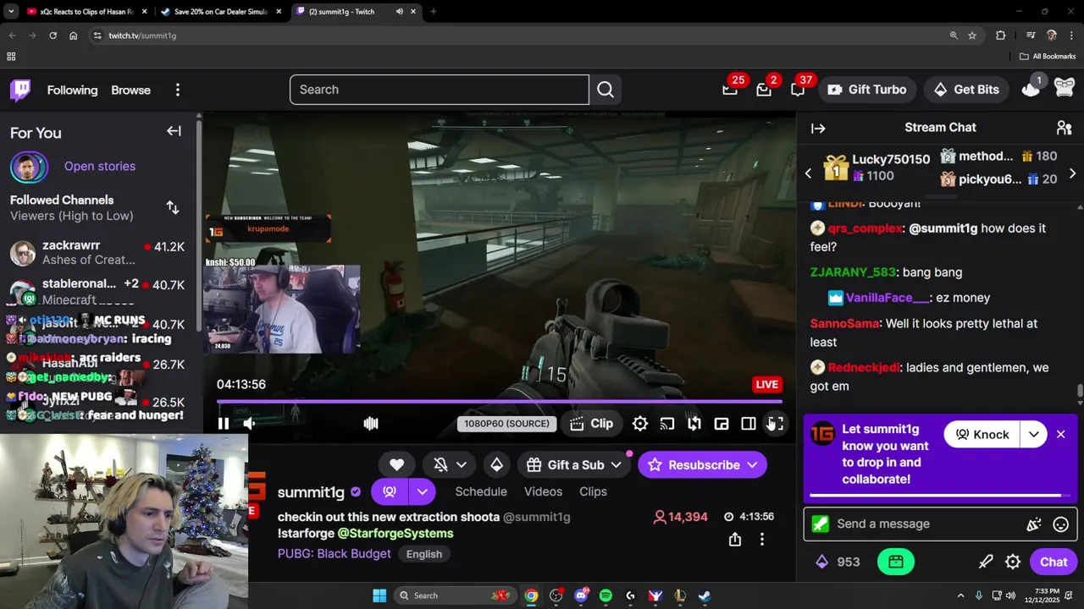Collapse the Stream Chat panel
The width and height of the screenshot is (1084, 609).
click(818, 129)
